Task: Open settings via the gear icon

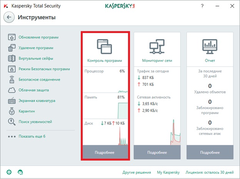Action: [9, 172]
